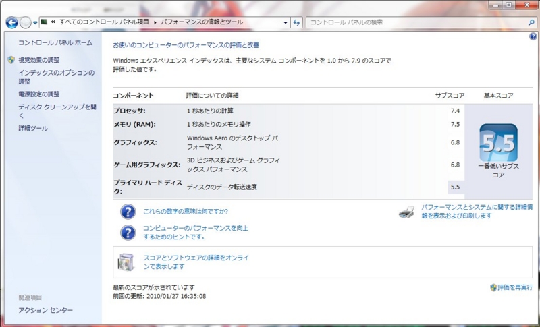Open アクション センター link
This screenshot has width=540, height=327.
pos(46,311)
